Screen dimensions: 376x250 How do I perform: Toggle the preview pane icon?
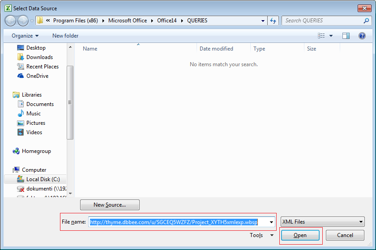346,36
